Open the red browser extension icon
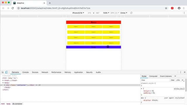This screenshot has height=105, width=187. tap(172, 8)
